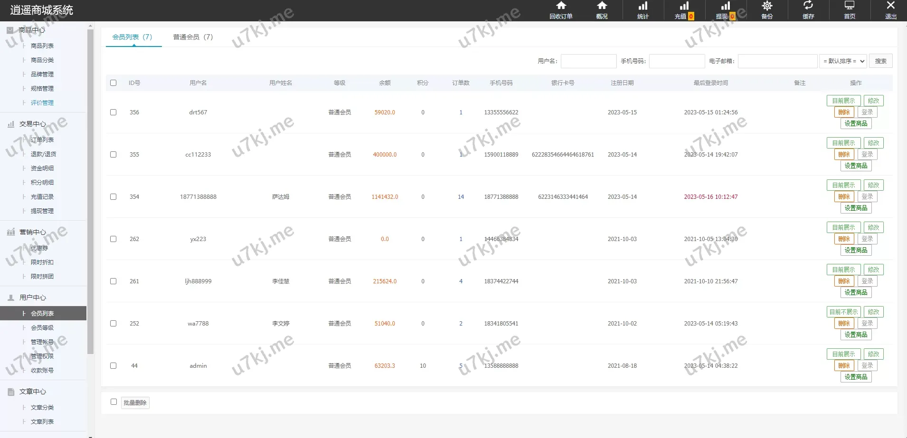This screenshot has height=438, width=907.
Task: Select the 会员列表 tab
Action: [x=133, y=37]
